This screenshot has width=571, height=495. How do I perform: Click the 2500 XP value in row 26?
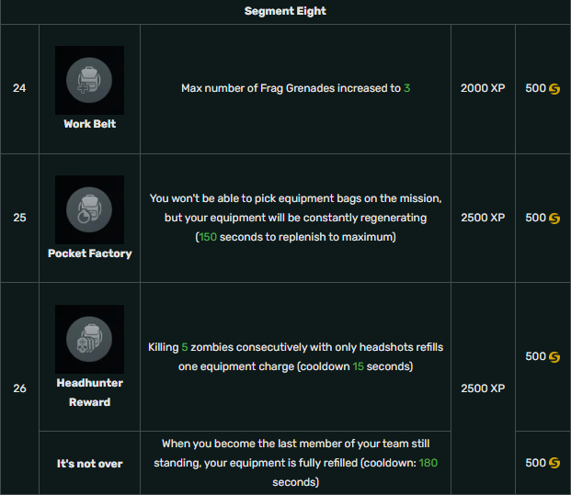[483, 388]
